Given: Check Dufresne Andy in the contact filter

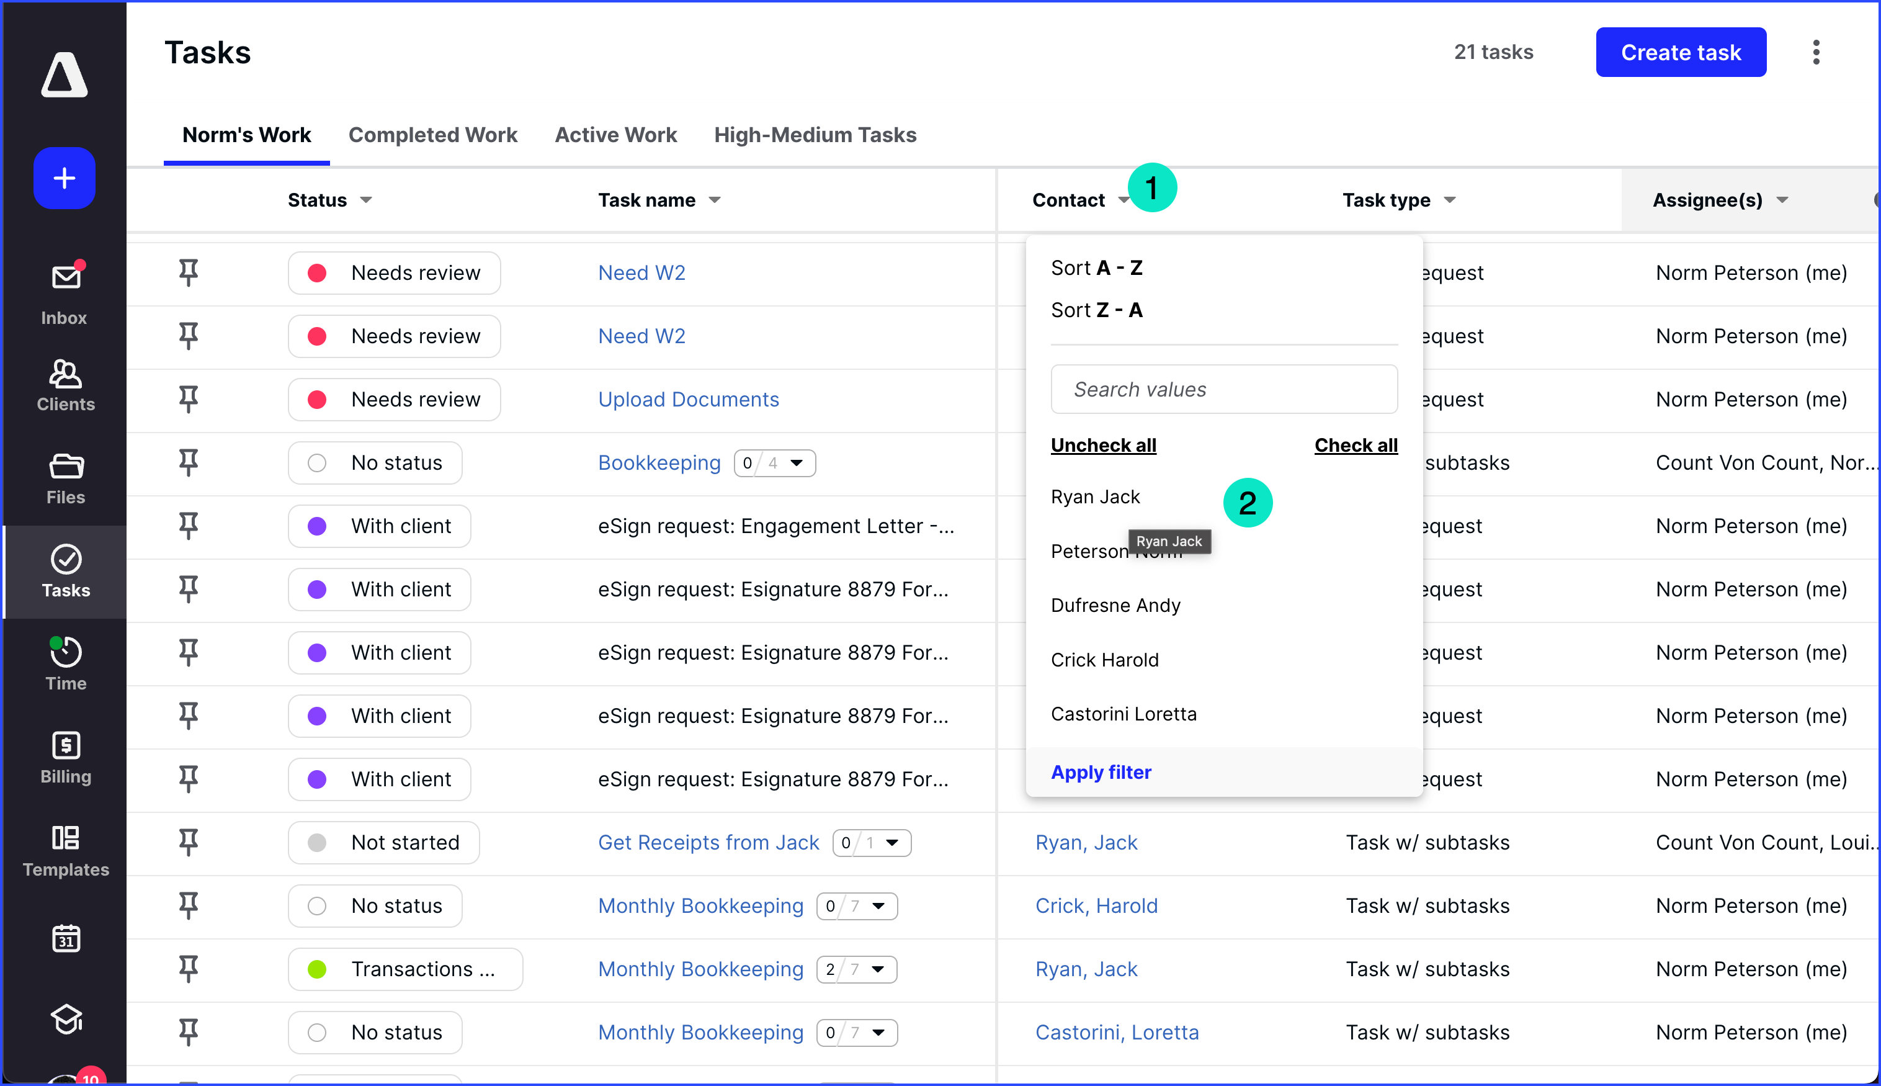Looking at the screenshot, I should click(1115, 605).
